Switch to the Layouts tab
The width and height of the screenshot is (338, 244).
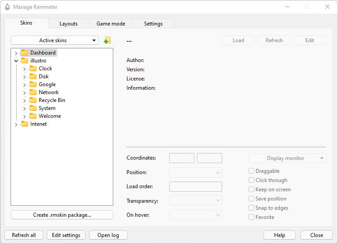click(69, 24)
